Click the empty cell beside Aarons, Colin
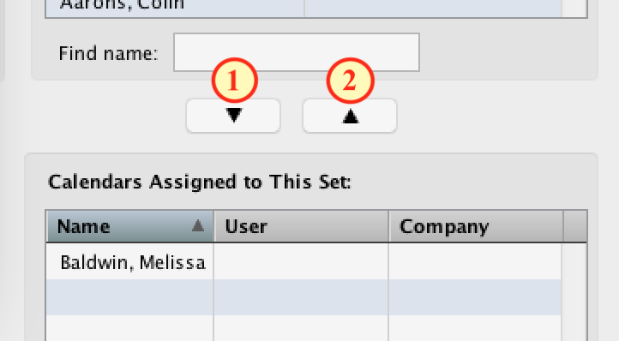Screen dimensions: 619x341 point(433,9)
